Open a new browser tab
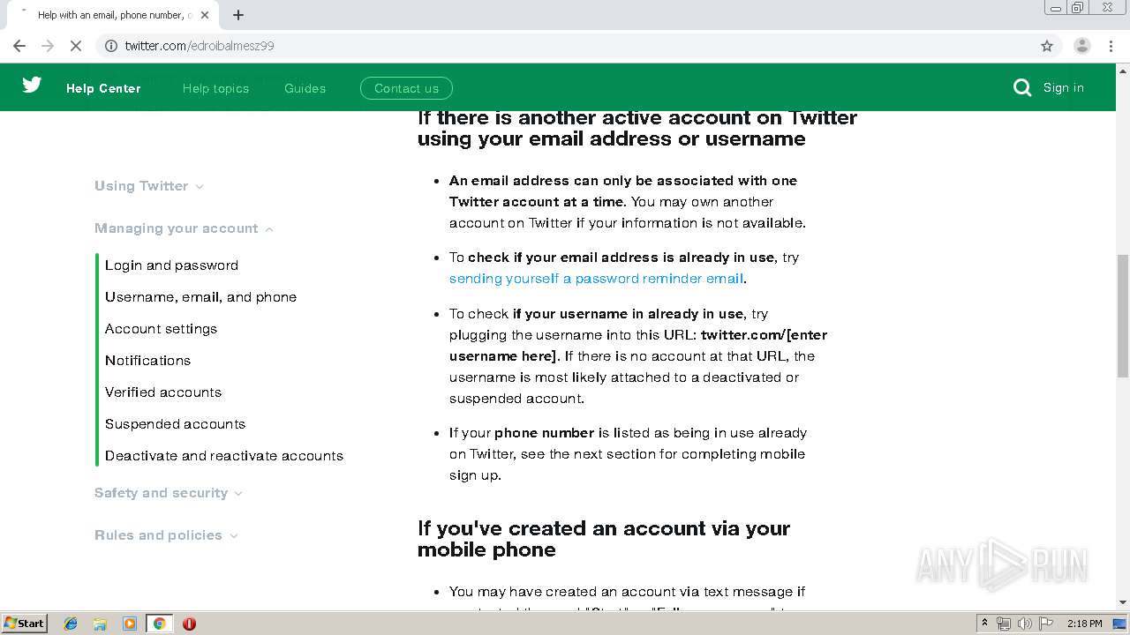1130x635 pixels. point(238,15)
